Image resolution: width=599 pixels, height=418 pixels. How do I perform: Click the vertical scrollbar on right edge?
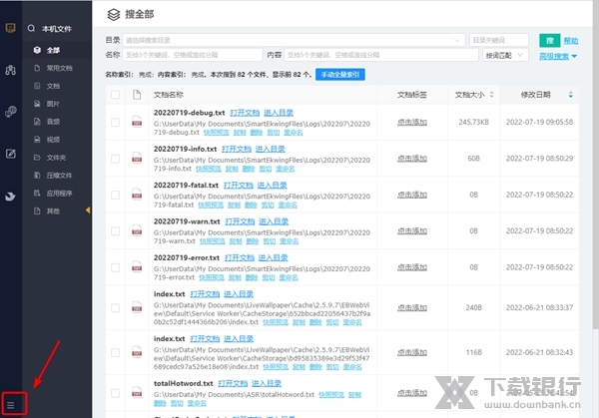[x=596, y=165]
